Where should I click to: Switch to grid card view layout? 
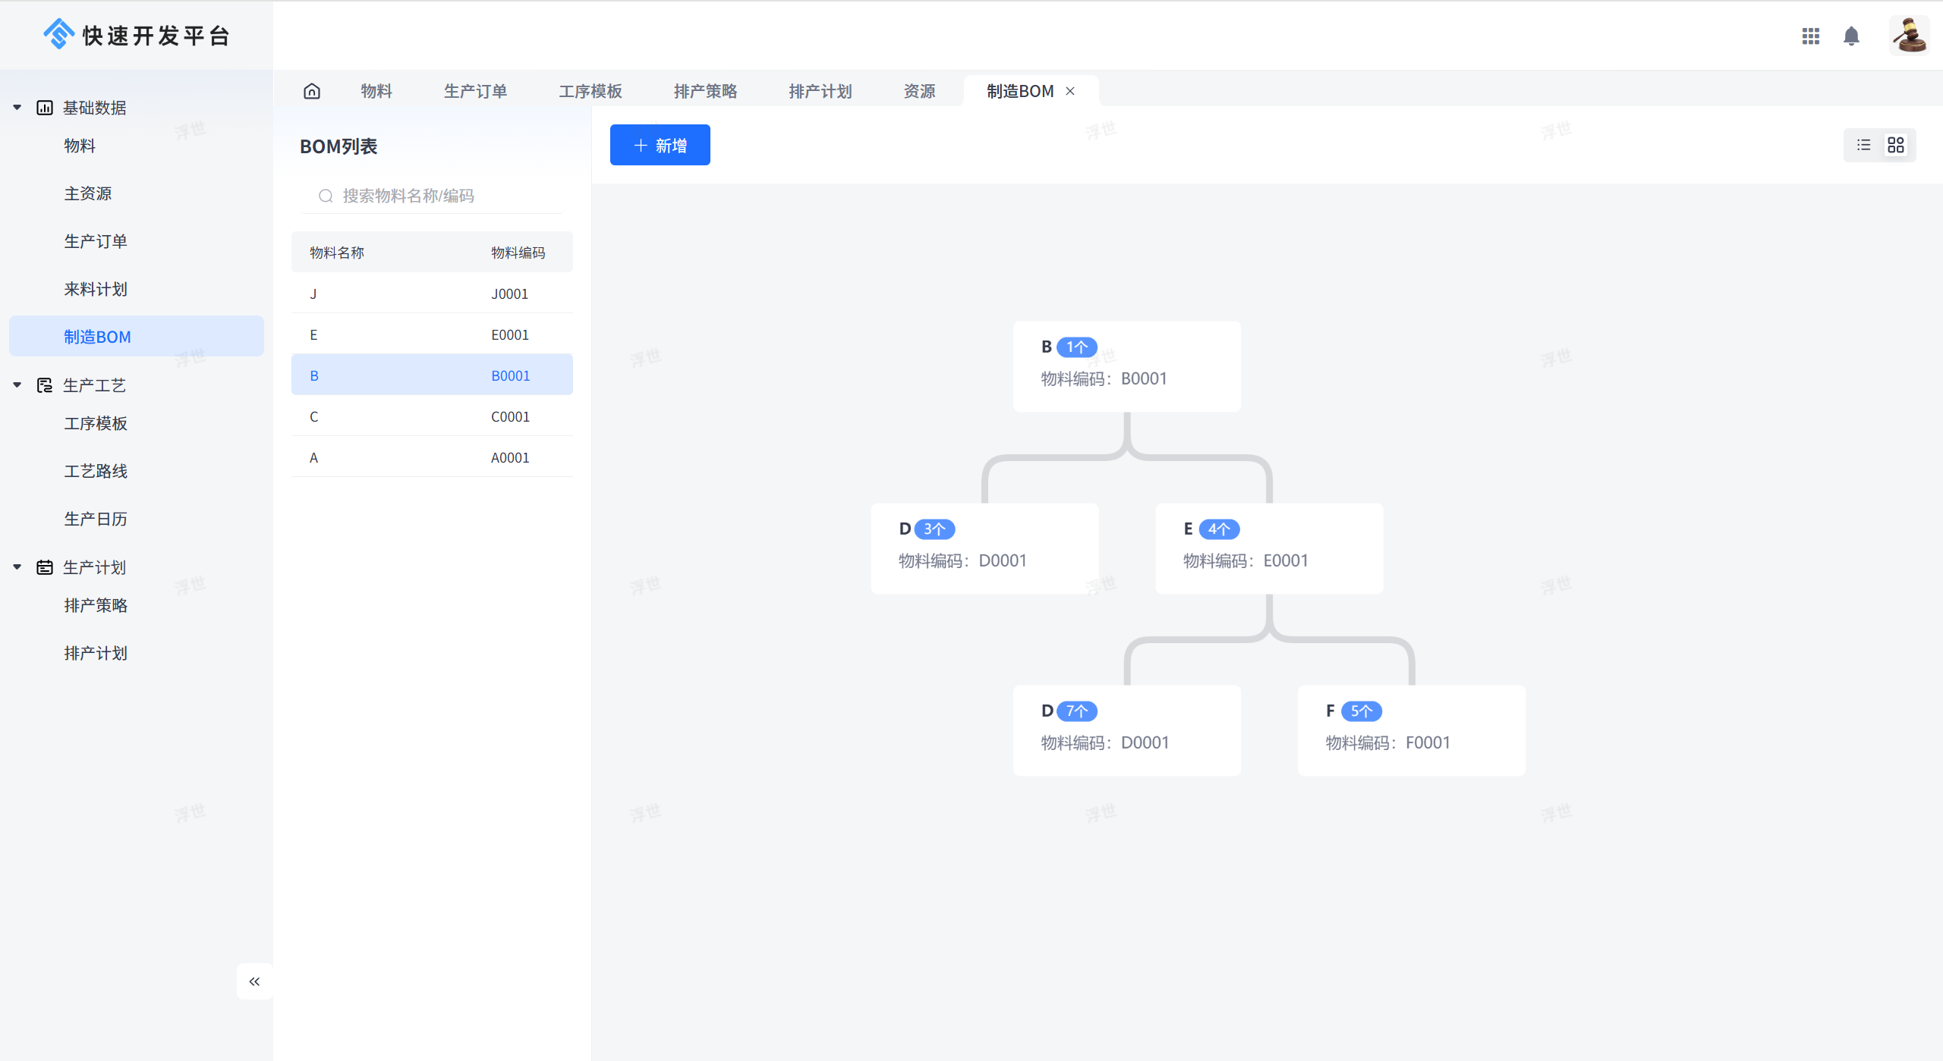[1896, 145]
